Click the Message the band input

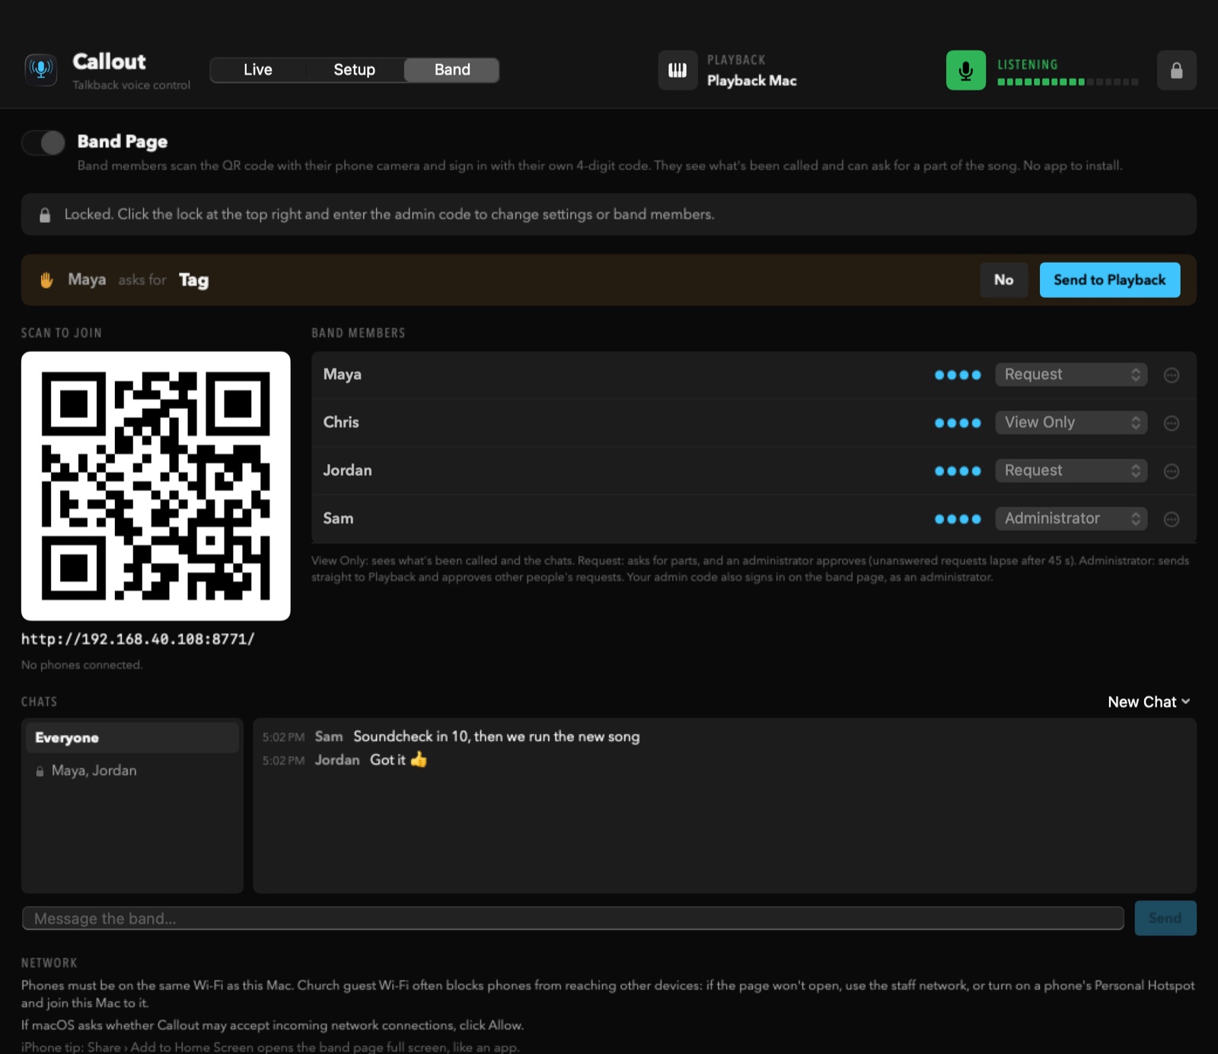(573, 918)
